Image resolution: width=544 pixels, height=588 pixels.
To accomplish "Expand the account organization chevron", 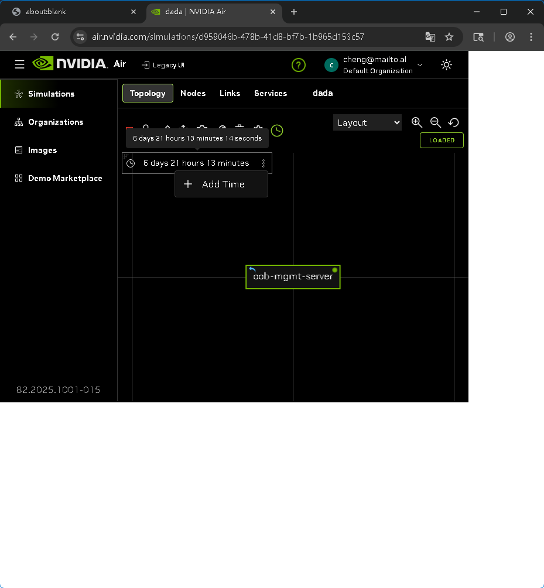I will point(420,65).
